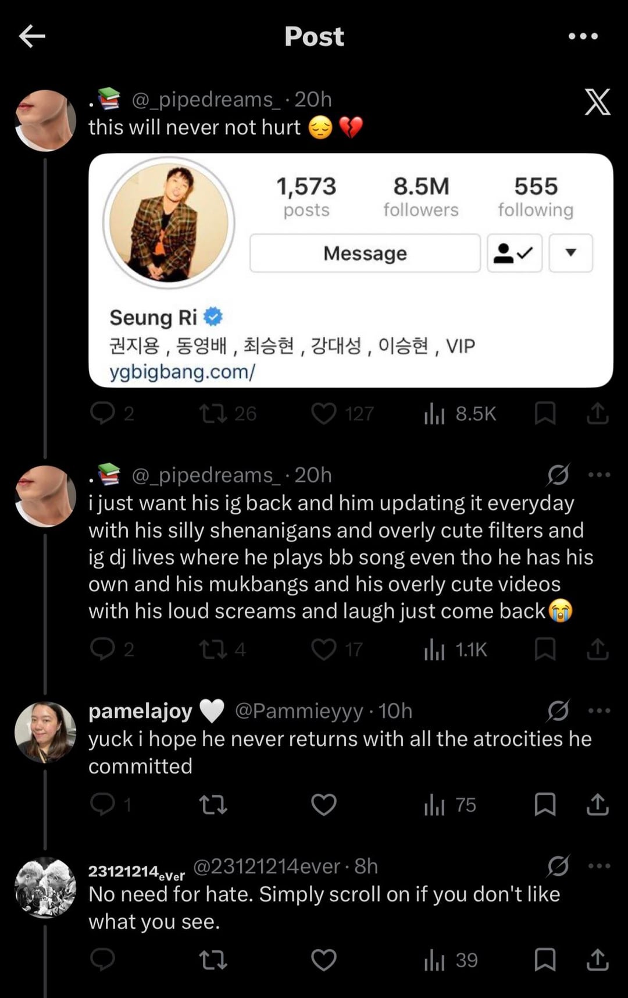Open pamelajoy's profile picture
Viewport: 628px width, 998px height.
[x=45, y=731]
